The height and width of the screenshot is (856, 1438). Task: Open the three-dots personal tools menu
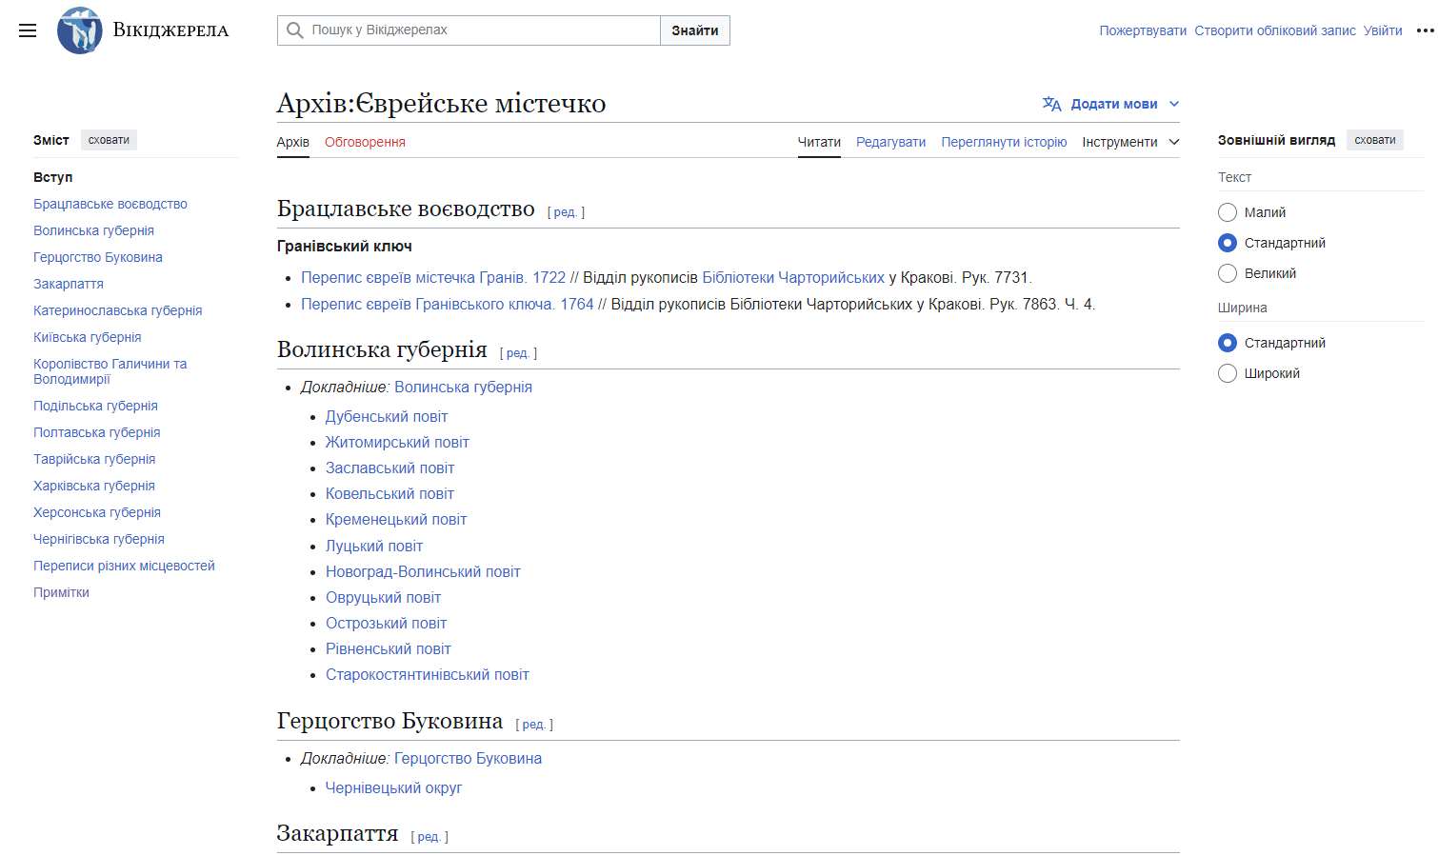click(1425, 30)
